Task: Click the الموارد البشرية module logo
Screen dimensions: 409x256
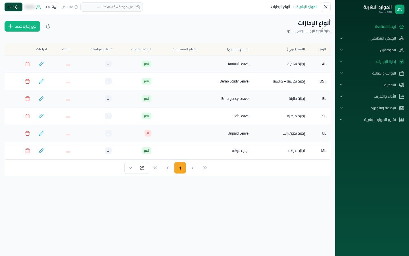Action: click(400, 9)
